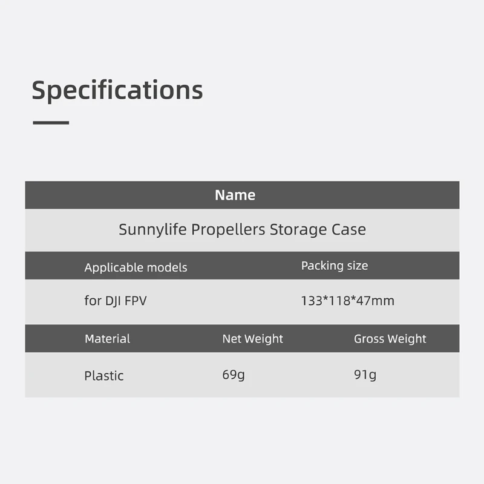Select the Name table header

[235, 195]
